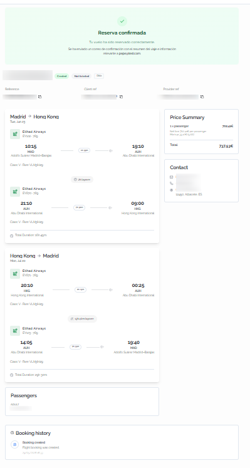Click the Not ticketed status badge
This screenshot has height=468, width=250.
81,76
